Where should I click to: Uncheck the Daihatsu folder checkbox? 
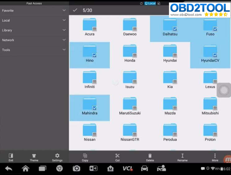click(175, 29)
